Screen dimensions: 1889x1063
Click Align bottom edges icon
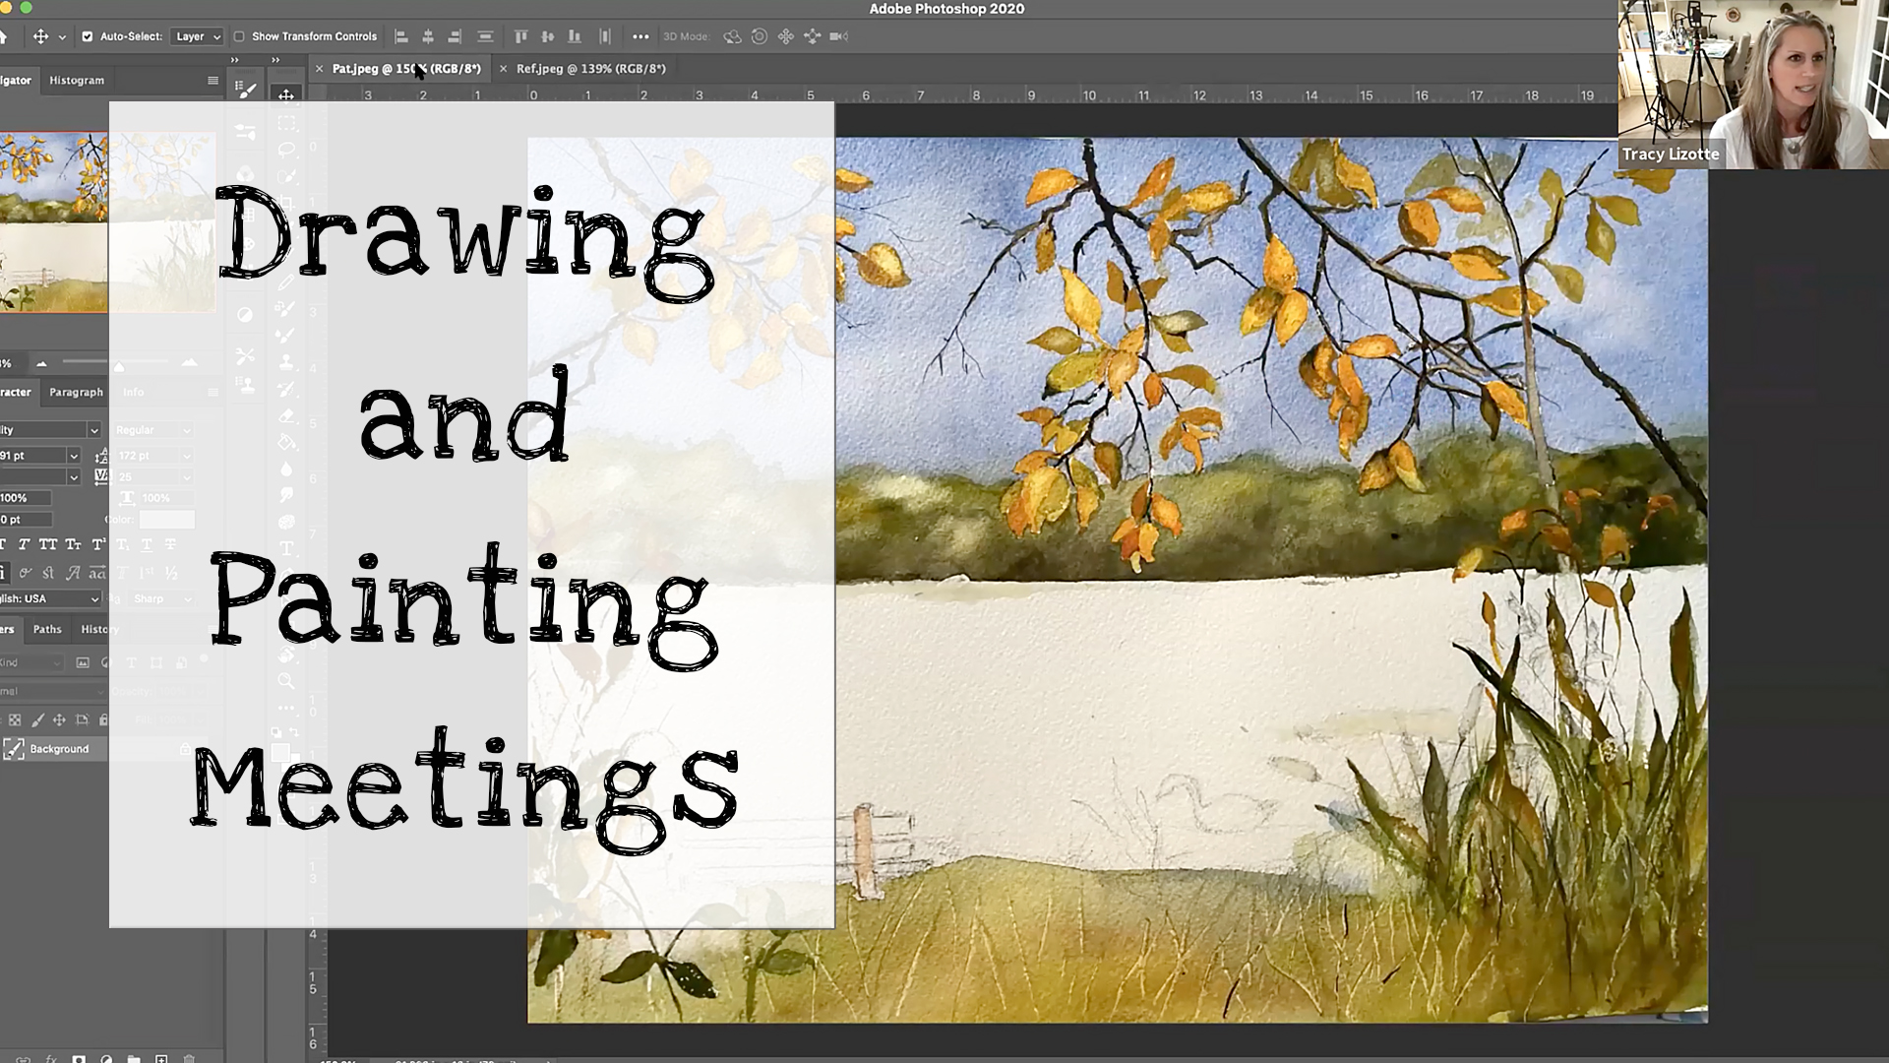pyautogui.click(x=575, y=36)
